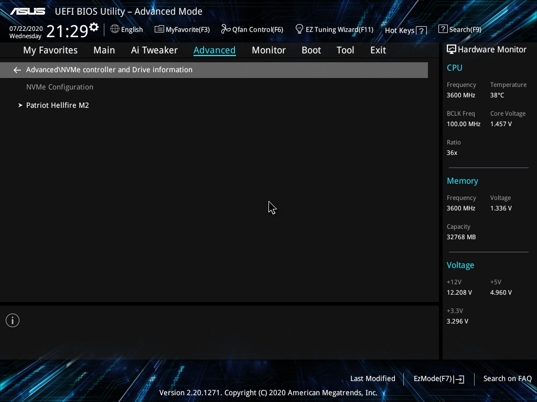Viewport: 537px width, 402px height.
Task: Open the Search on FAQ link
Action: pos(507,378)
